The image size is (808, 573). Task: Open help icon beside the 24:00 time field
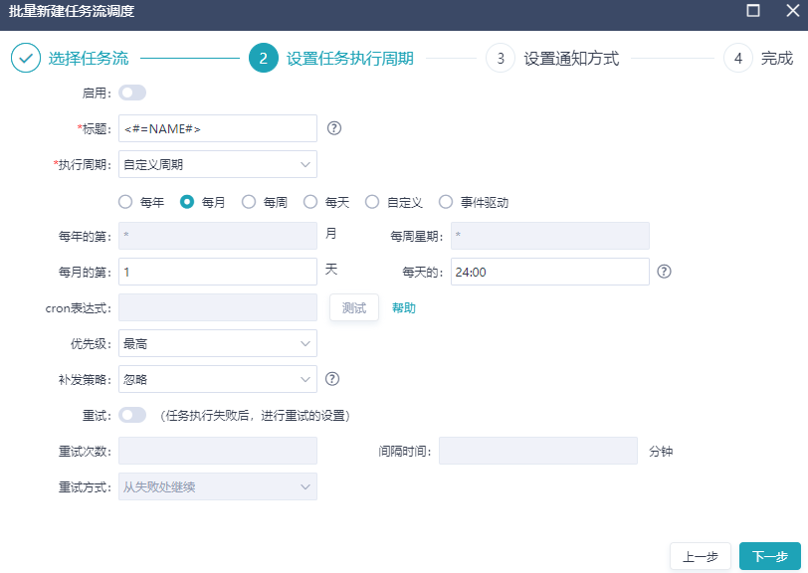tap(664, 271)
